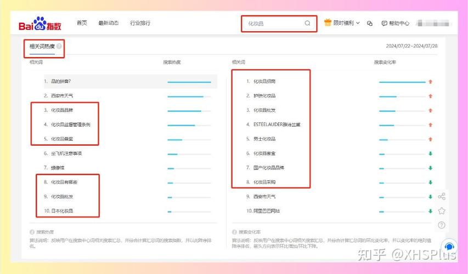Select keyword 化妆品监督管理条例
The image size is (468, 274).
70,124
